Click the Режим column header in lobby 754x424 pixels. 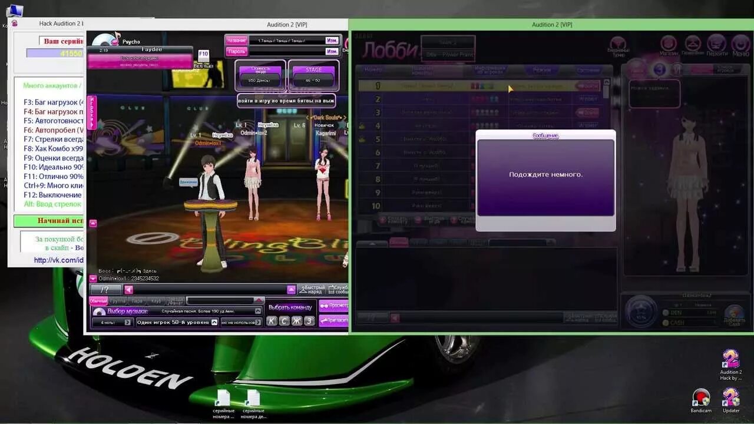pyautogui.click(x=542, y=70)
